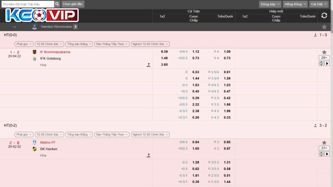Play live stream for Brommapojkarna match

327,64
